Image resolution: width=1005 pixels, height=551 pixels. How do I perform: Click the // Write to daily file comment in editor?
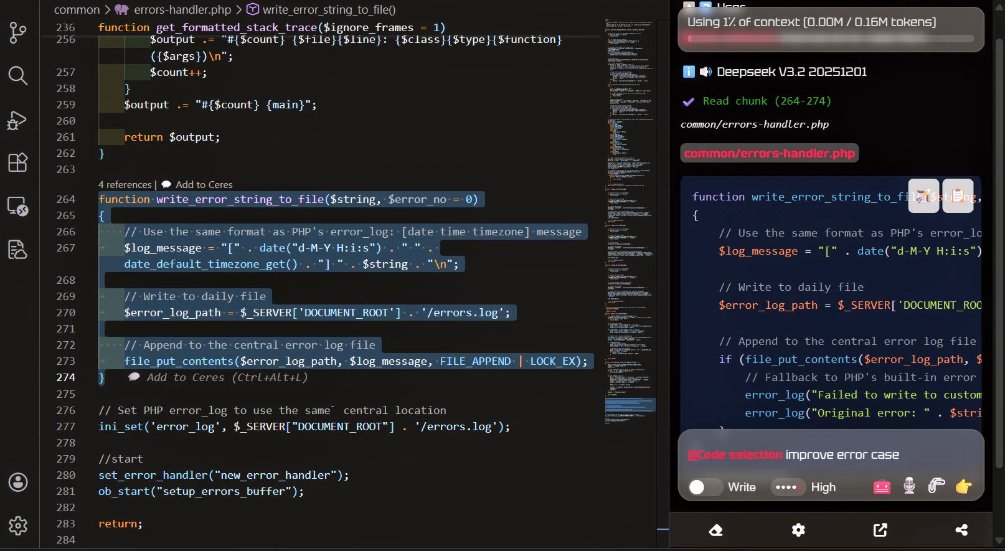195,296
